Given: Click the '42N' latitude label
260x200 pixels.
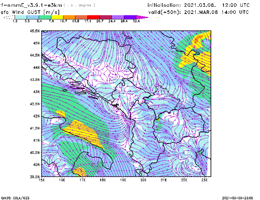Looking at the screenshot, I should [x=36, y=116].
